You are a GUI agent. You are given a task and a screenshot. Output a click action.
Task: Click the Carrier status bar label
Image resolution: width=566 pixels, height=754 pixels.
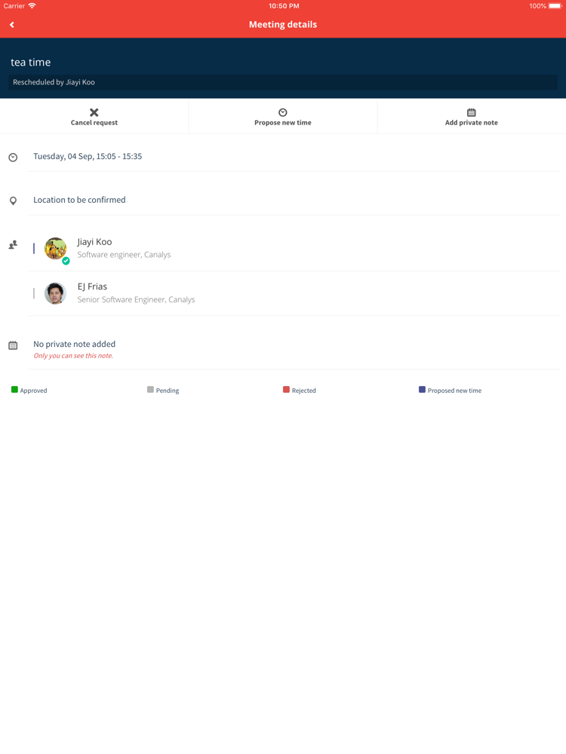coord(14,6)
